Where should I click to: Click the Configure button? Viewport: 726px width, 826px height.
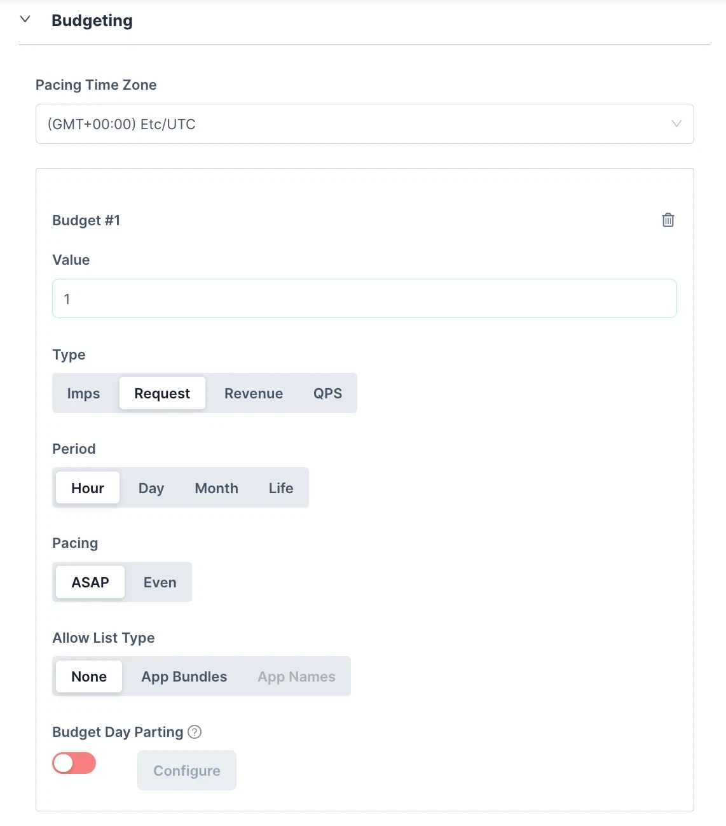click(x=187, y=771)
